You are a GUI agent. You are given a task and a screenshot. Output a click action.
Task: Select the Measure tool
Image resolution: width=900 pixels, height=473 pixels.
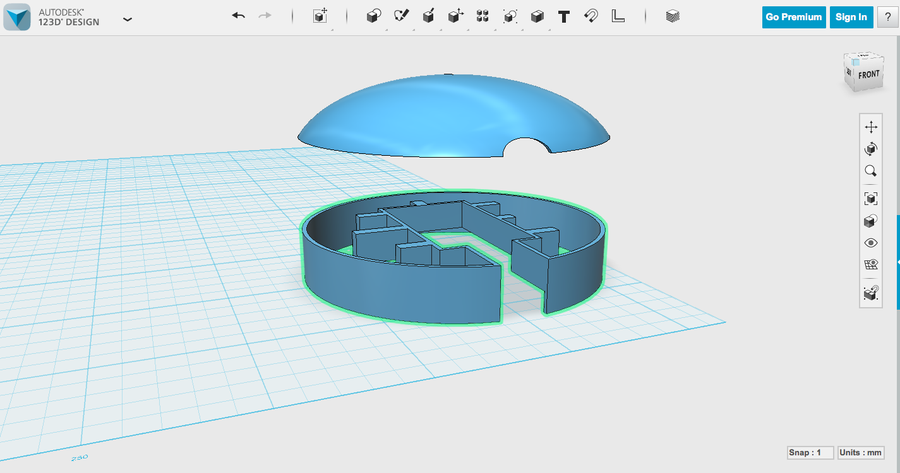click(618, 17)
